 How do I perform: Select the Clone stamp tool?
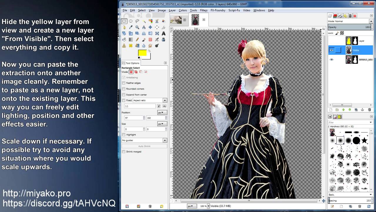(x=124, y=46)
